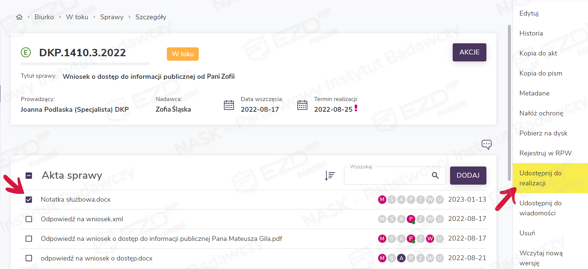Check the Odpowiedź na wniosek.xml checkbox
The width and height of the screenshot is (588, 269).
29,219
